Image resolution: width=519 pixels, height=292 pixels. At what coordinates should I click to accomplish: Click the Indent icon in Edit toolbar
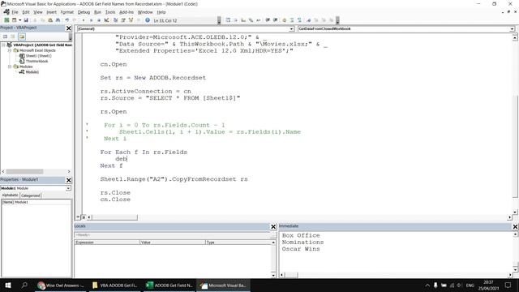click(x=268, y=20)
